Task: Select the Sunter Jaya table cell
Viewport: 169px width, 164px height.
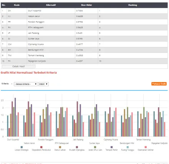Action: click(51, 38)
